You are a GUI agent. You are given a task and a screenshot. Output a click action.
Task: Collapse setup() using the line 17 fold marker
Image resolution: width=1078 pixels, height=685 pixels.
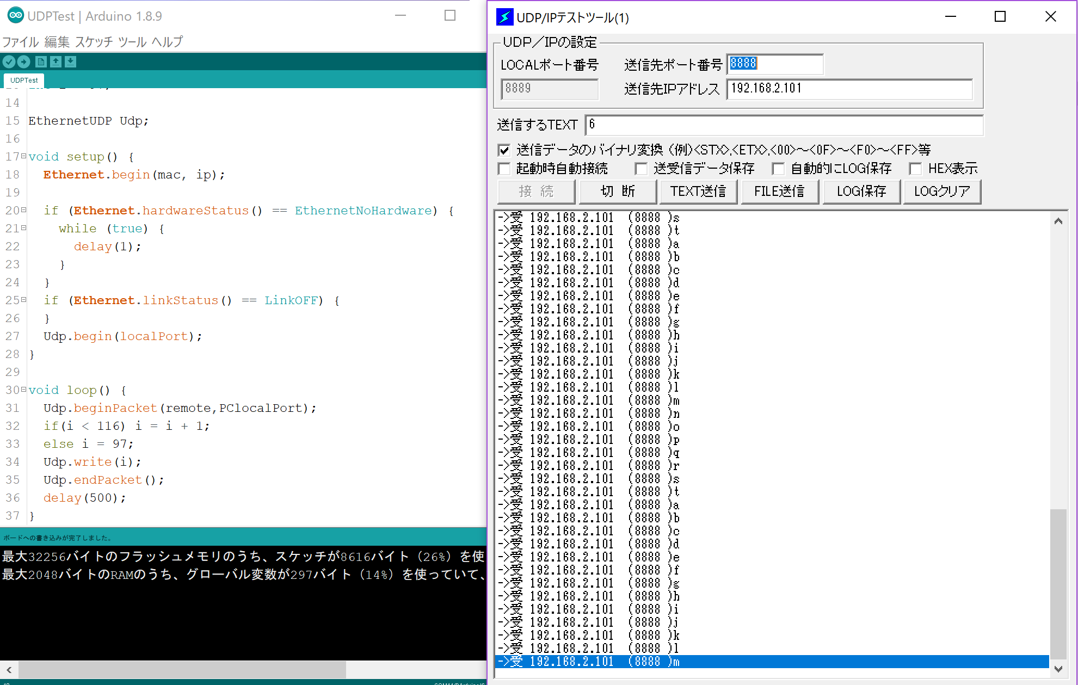pos(23,156)
